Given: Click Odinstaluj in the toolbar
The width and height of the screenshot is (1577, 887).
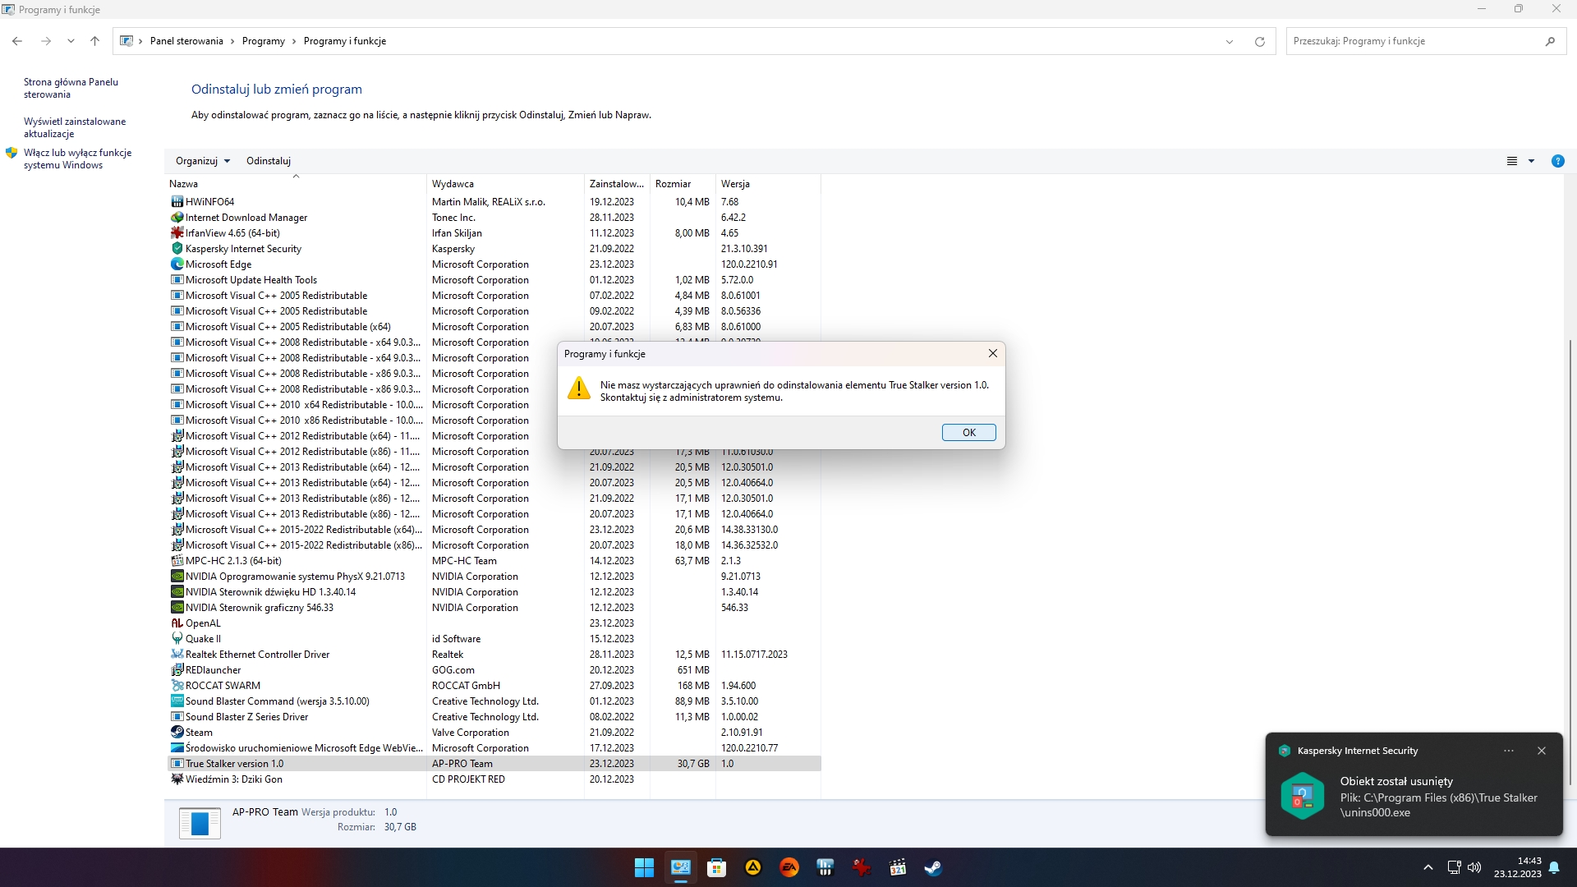Looking at the screenshot, I should coord(269,161).
